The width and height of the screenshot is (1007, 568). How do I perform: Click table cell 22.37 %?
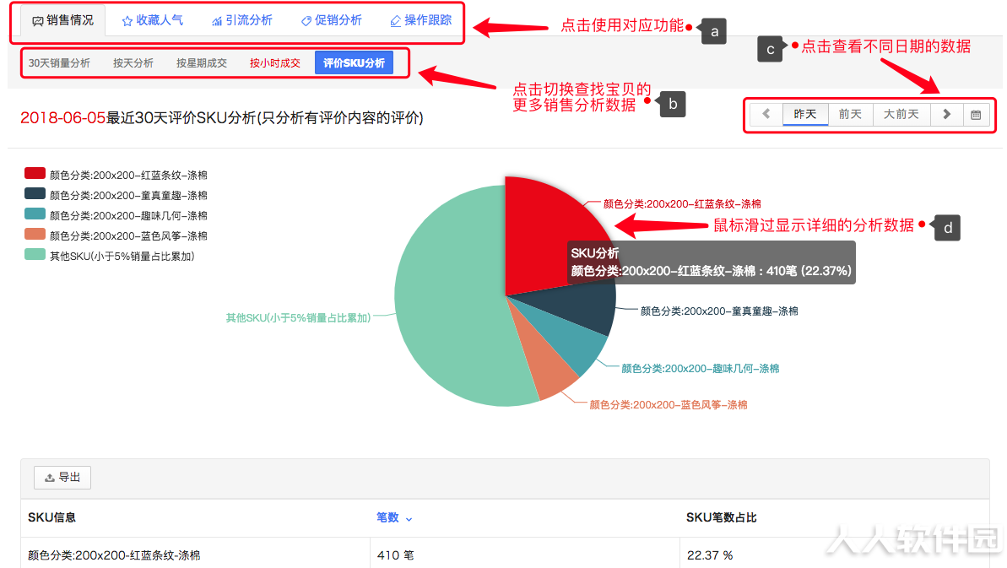(x=710, y=555)
